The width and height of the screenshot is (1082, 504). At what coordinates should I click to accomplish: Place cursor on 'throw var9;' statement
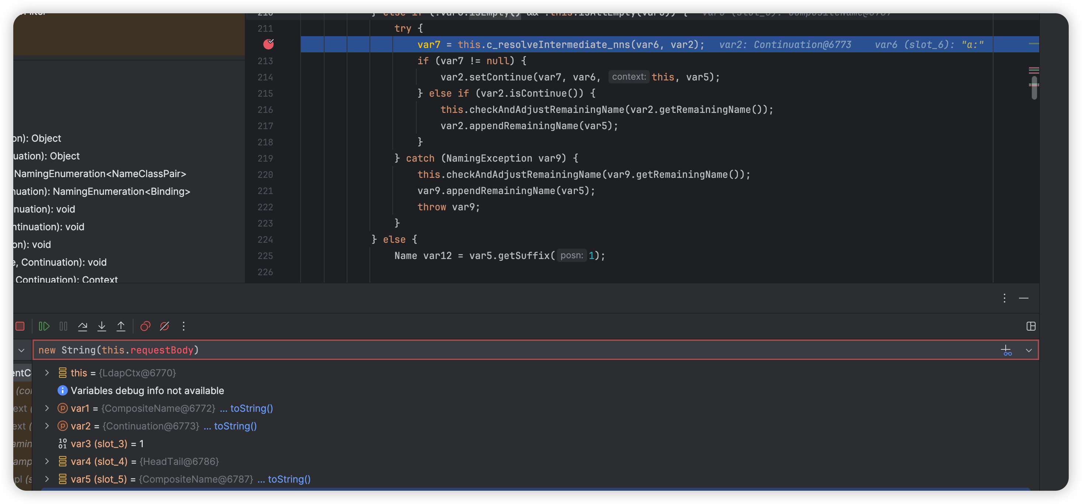coord(448,207)
